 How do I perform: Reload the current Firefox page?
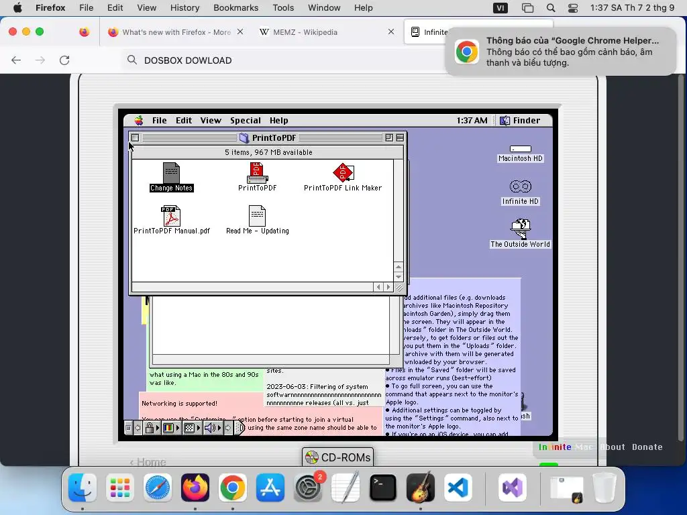[x=64, y=60]
